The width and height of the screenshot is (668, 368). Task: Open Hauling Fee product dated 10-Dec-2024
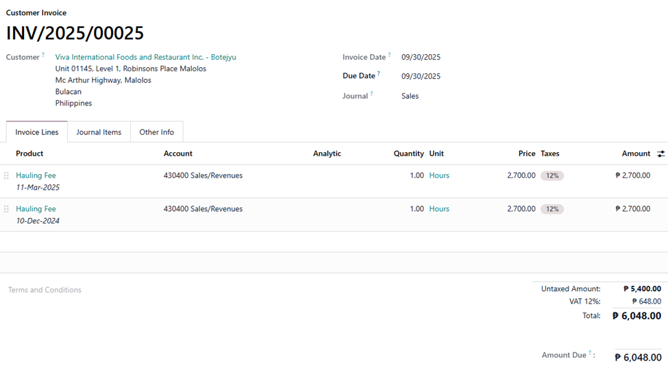click(x=36, y=209)
